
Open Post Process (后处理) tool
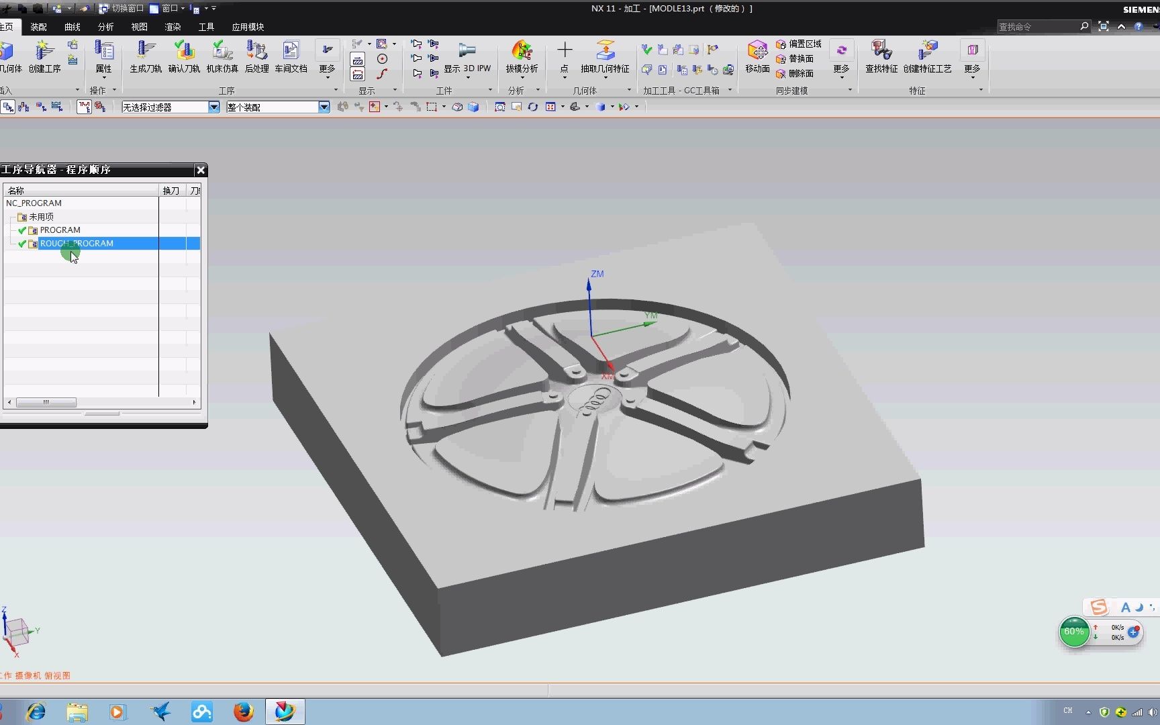[256, 56]
